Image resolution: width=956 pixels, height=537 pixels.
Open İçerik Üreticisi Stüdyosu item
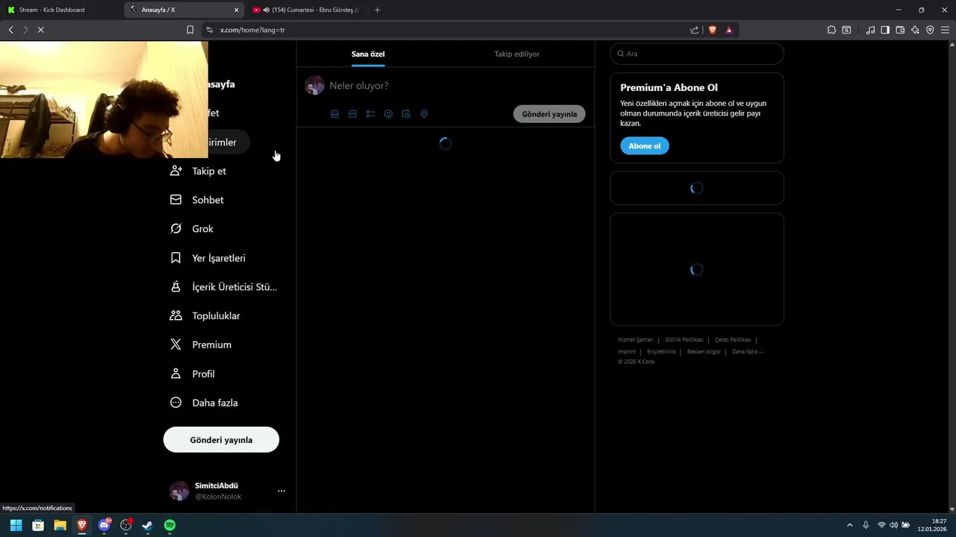click(224, 287)
